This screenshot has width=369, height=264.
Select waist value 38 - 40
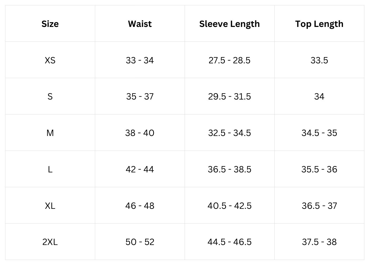click(x=140, y=133)
